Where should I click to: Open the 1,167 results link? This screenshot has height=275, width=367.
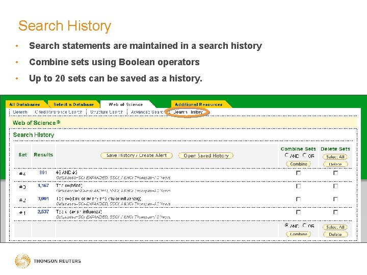pos(43,185)
